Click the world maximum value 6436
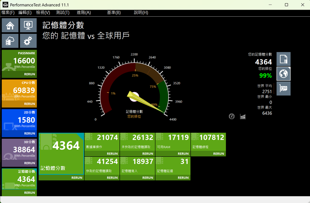 point(267,113)
